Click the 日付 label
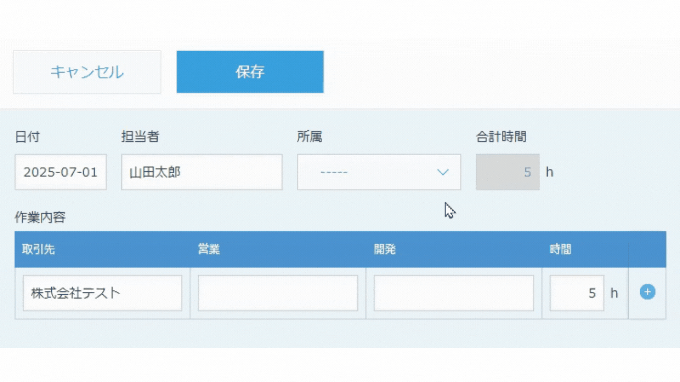The image size is (680, 382). [x=27, y=137]
